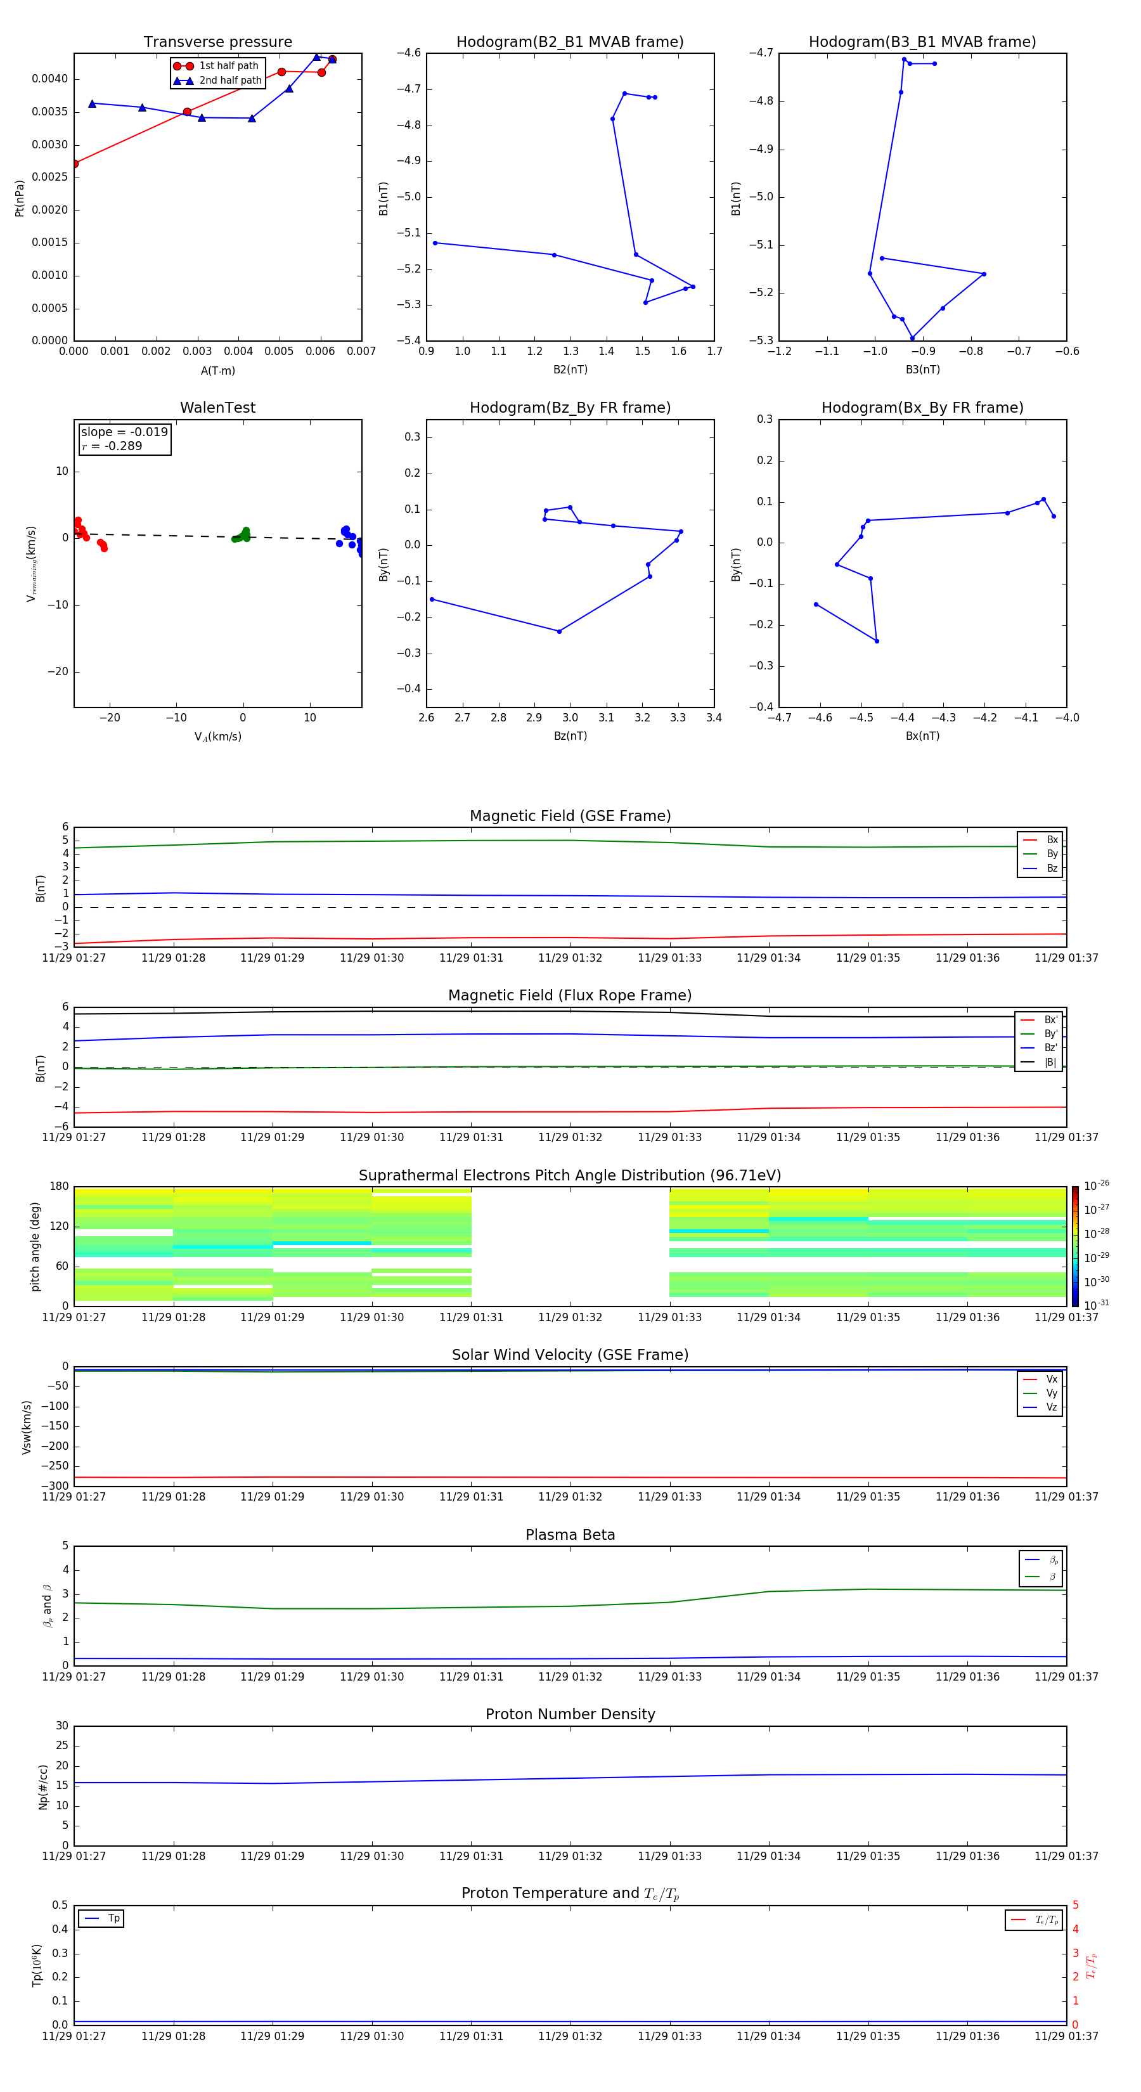The height and width of the screenshot is (2092, 1141).
Task: Select the Bz entry in GSE field legend
Action: [1040, 868]
